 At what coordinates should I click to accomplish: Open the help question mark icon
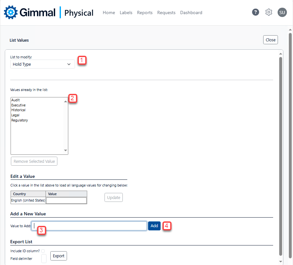click(x=255, y=12)
